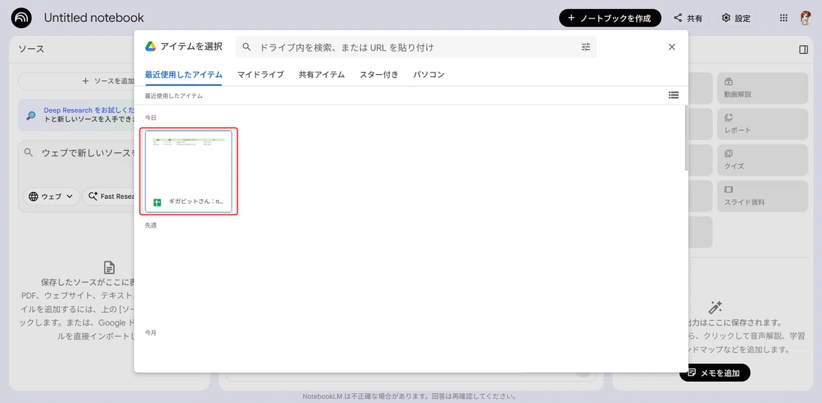822x403 pixels.
Task: Click the magnifier icon in Drive search
Action: [247, 47]
